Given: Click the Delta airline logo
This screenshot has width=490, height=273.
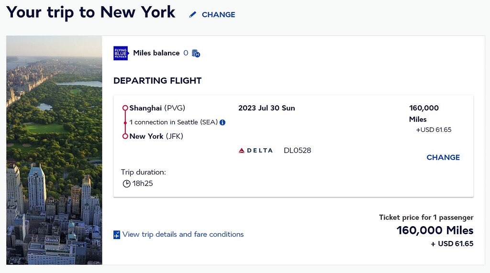Looking at the screenshot, I should (256, 151).
